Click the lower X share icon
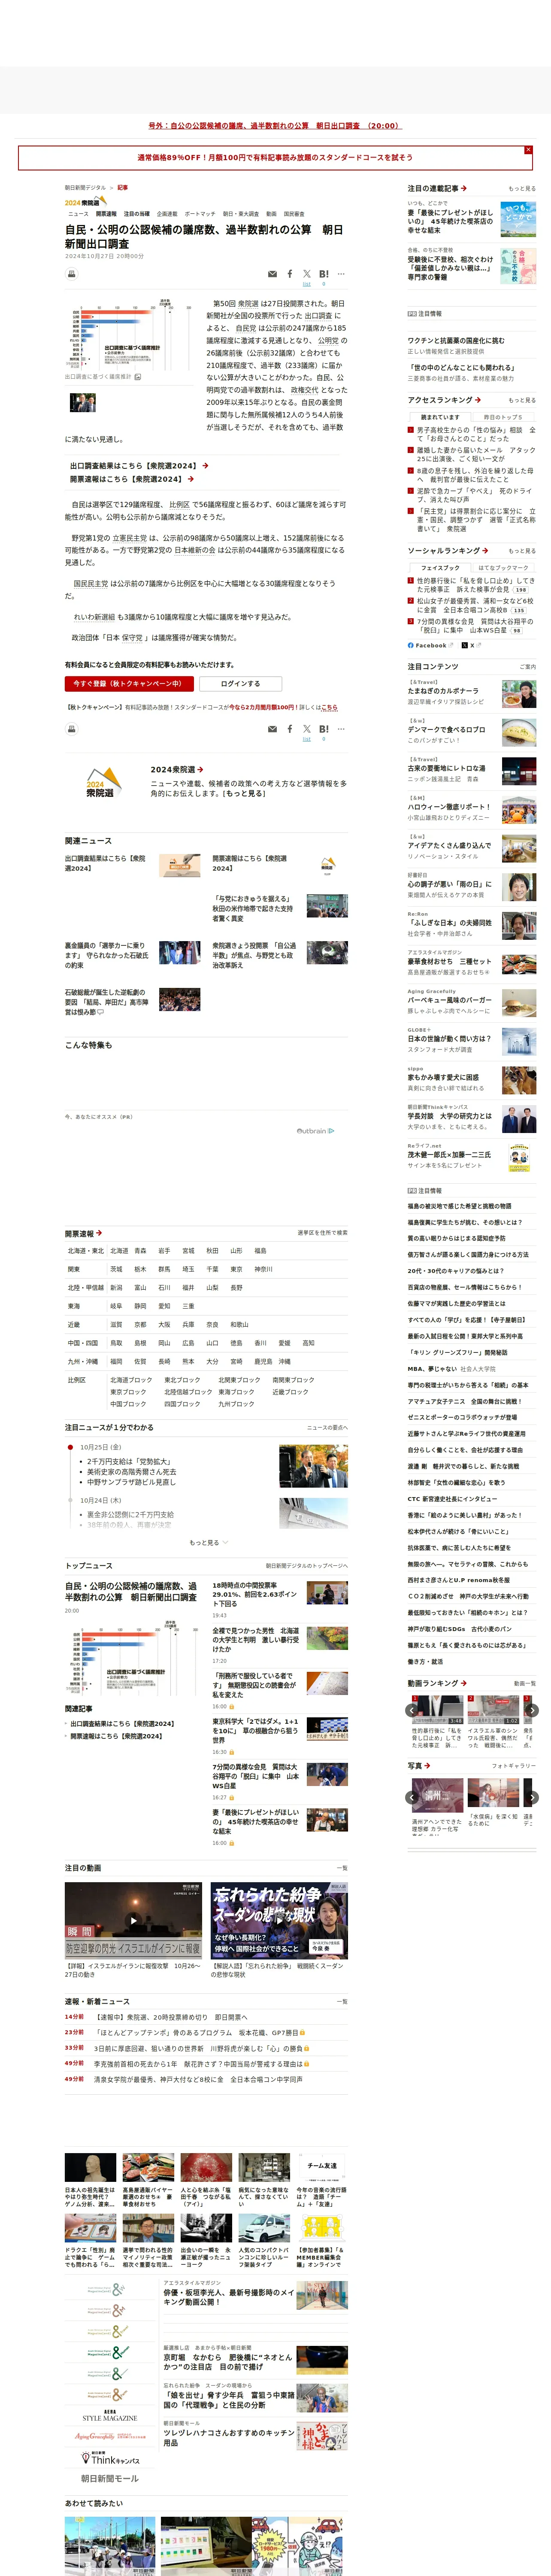This screenshot has width=551, height=2576. pos(307,729)
